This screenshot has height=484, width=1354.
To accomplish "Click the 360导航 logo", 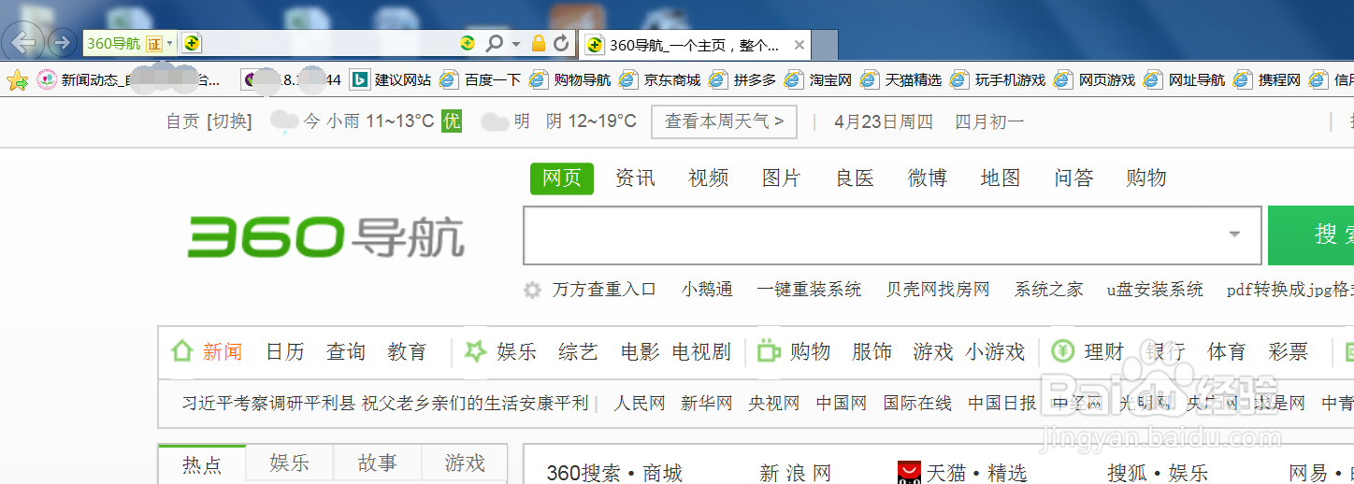I will (x=325, y=236).
